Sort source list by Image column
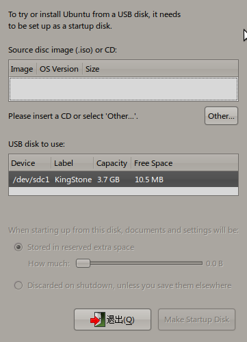 23,69
